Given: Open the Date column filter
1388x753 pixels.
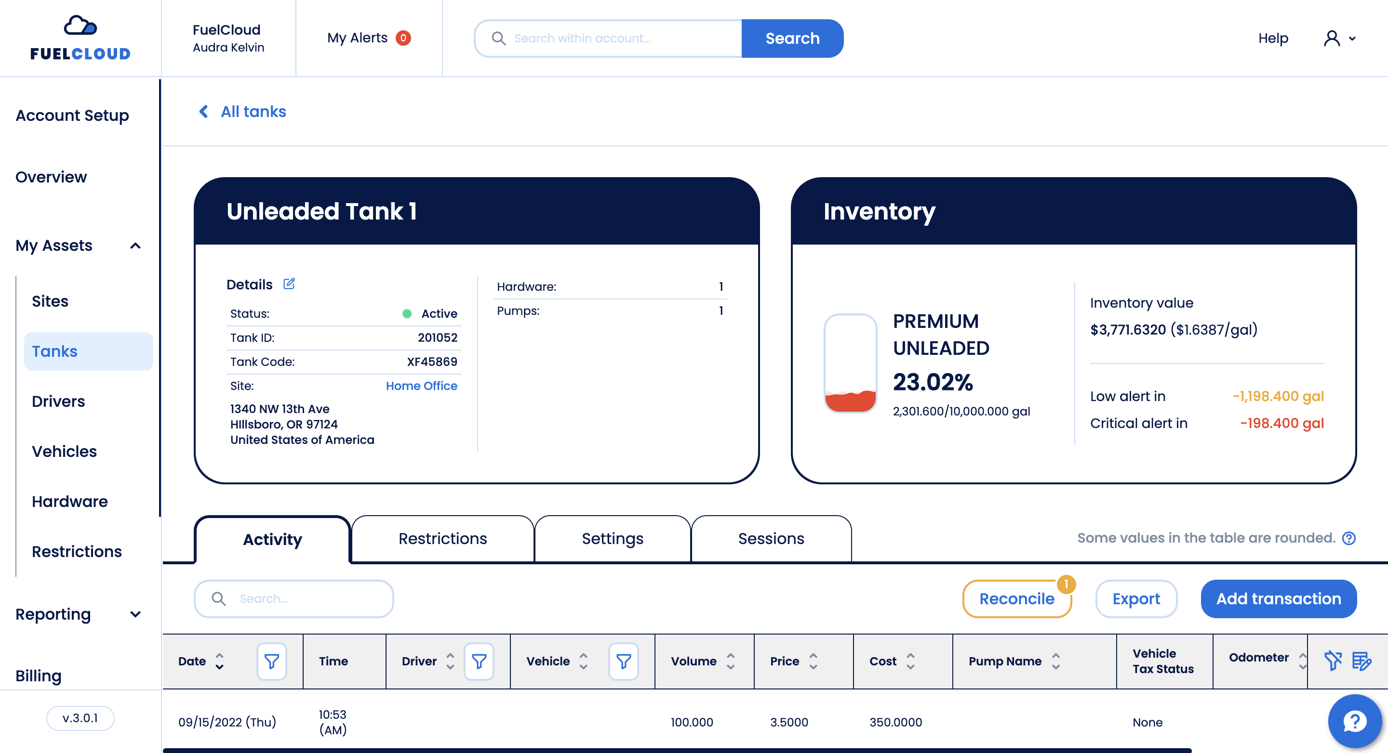Looking at the screenshot, I should (271, 661).
